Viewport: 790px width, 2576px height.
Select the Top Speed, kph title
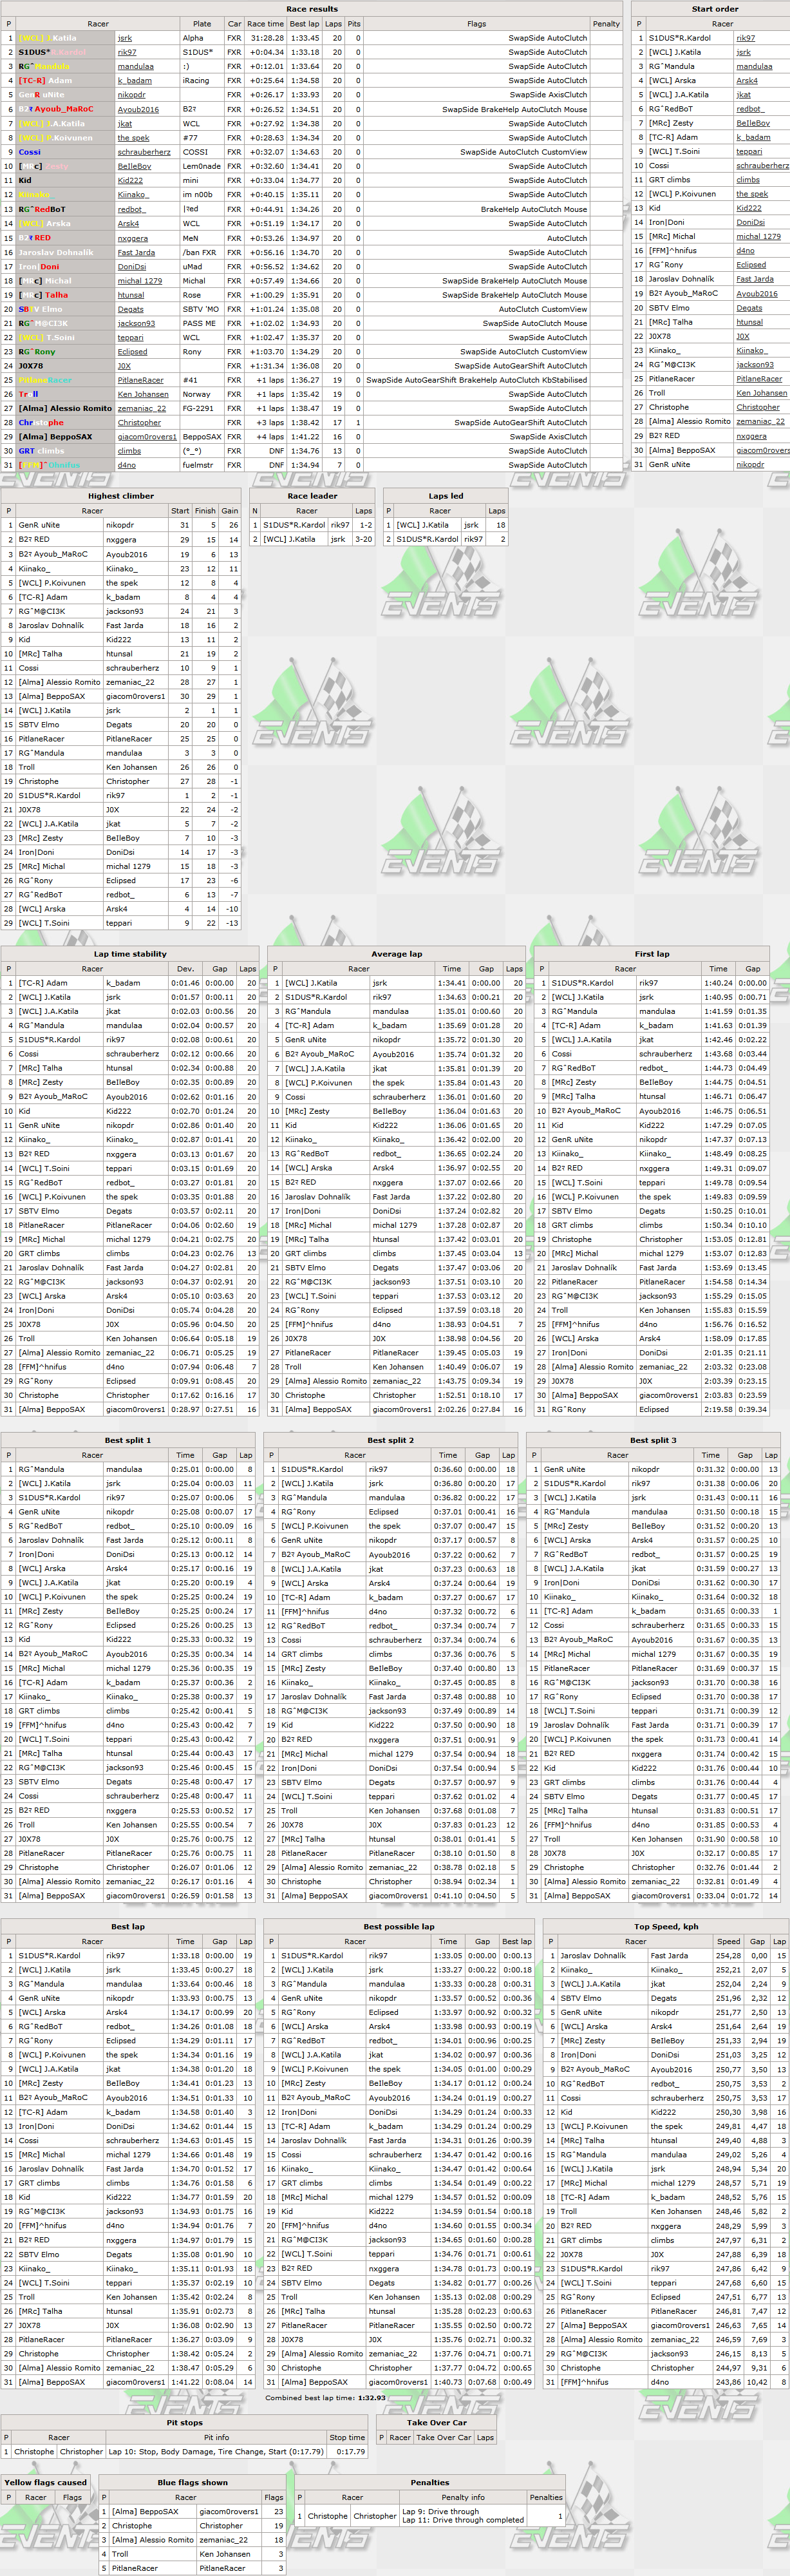click(666, 1927)
